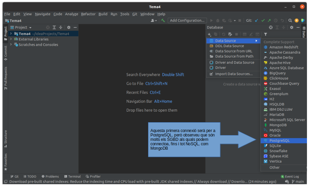The width and height of the screenshot is (309, 186).
Task: Open the Git menu
Action: [x=135, y=14]
